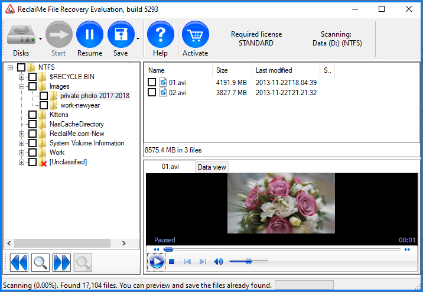
Task: Click the Save floppy disk icon
Action: 121,35
